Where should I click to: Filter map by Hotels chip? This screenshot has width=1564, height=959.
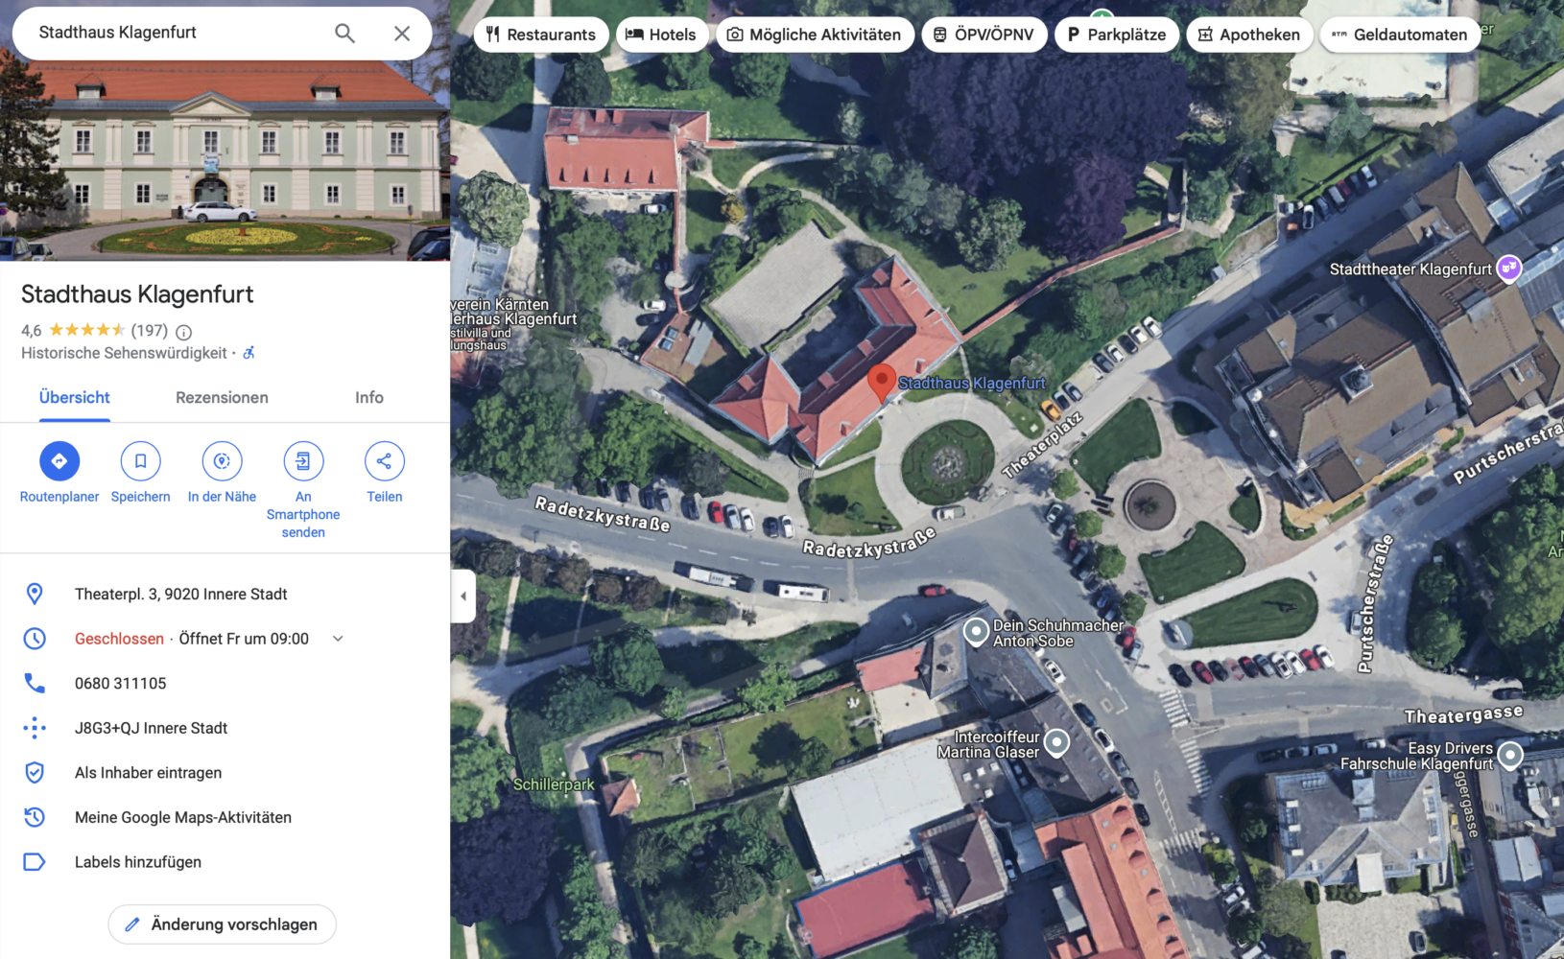click(662, 35)
